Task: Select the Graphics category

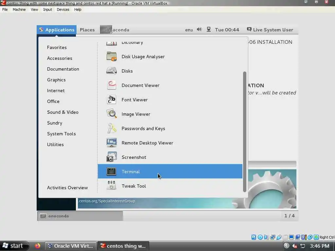Action: tap(56, 80)
